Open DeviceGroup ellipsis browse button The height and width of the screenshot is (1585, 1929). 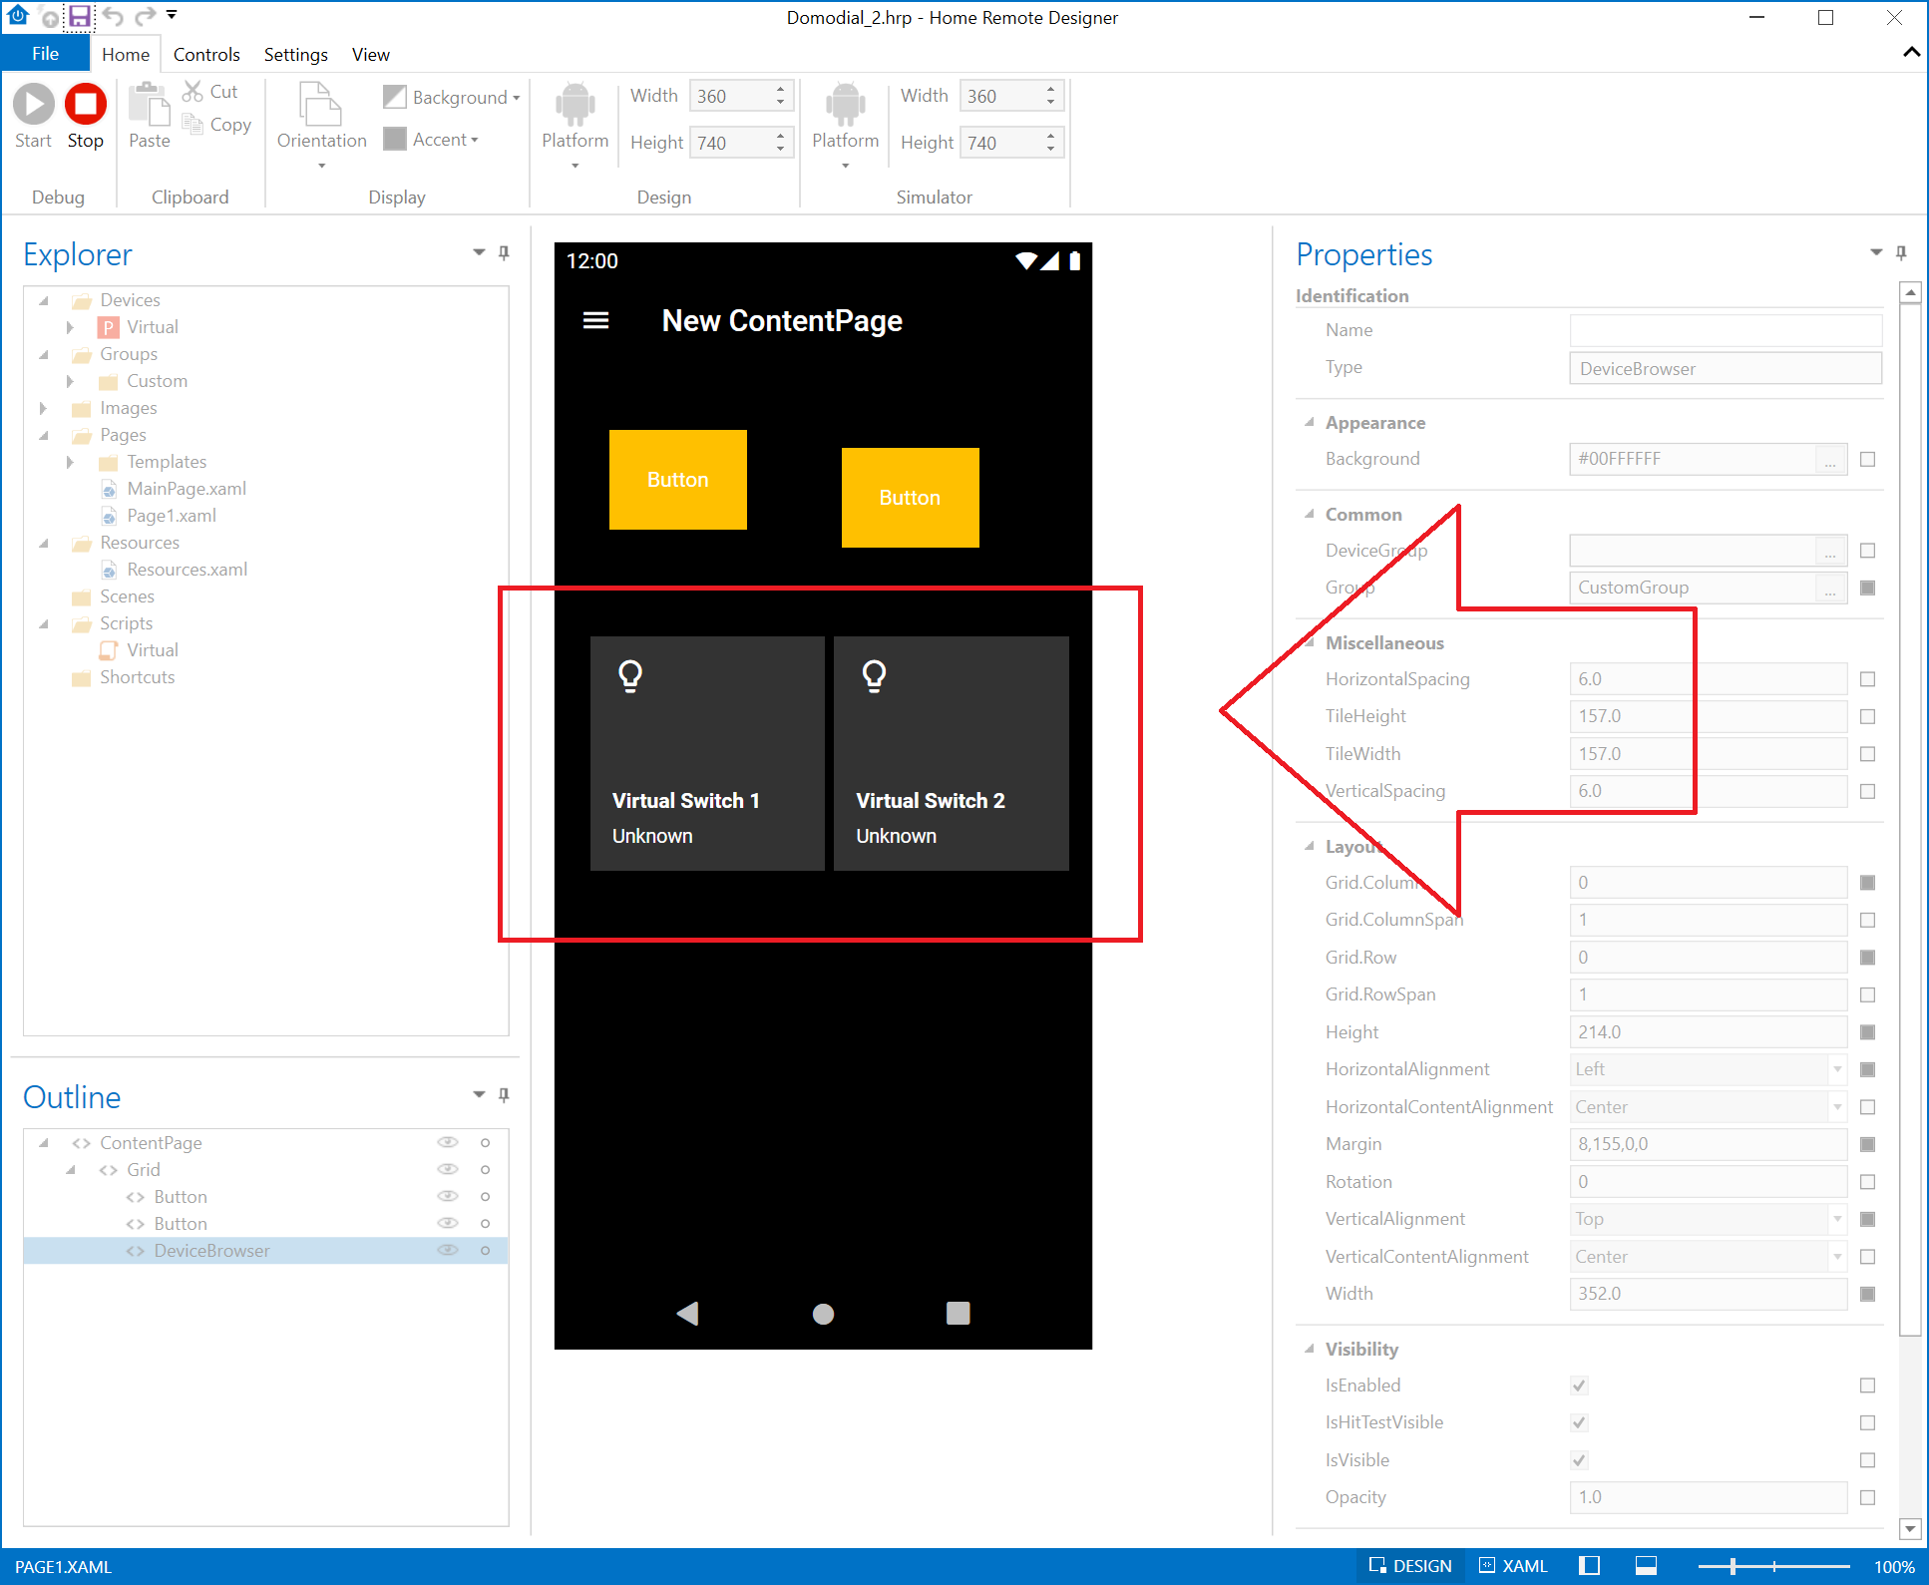[1829, 552]
